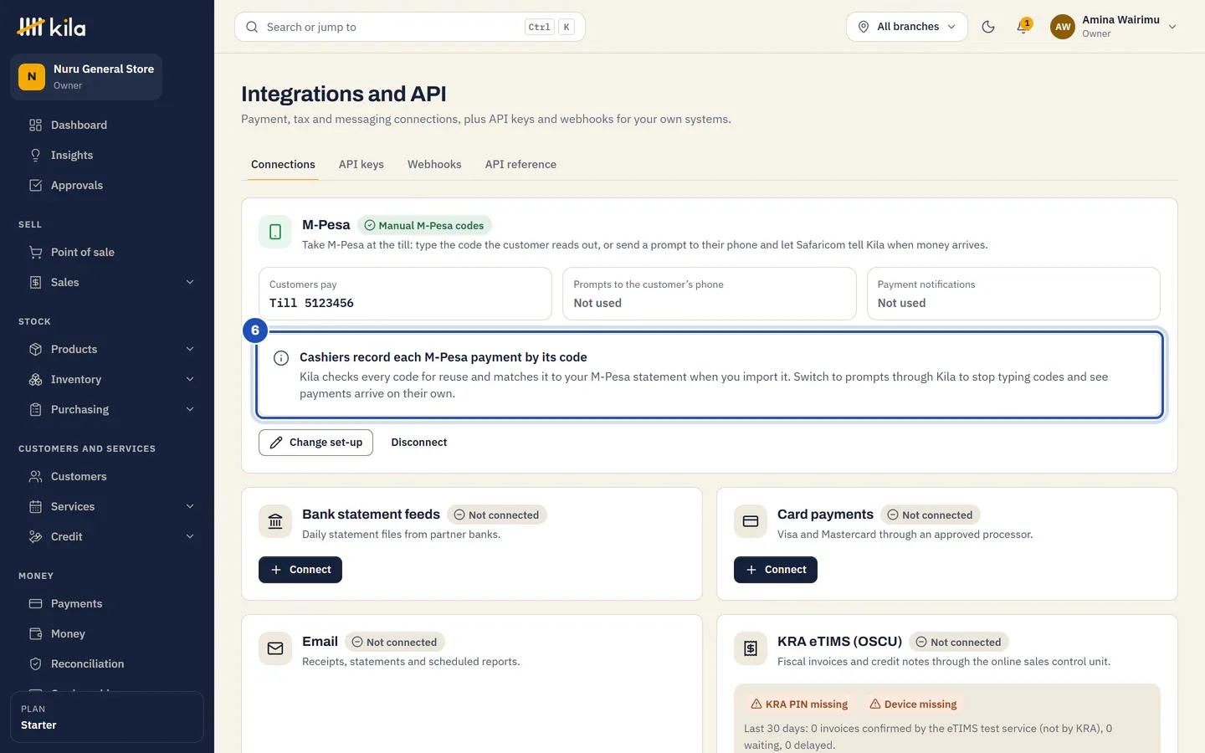Open the Dashboard icon in sidebar
The width and height of the screenshot is (1205, 753).
tap(35, 125)
